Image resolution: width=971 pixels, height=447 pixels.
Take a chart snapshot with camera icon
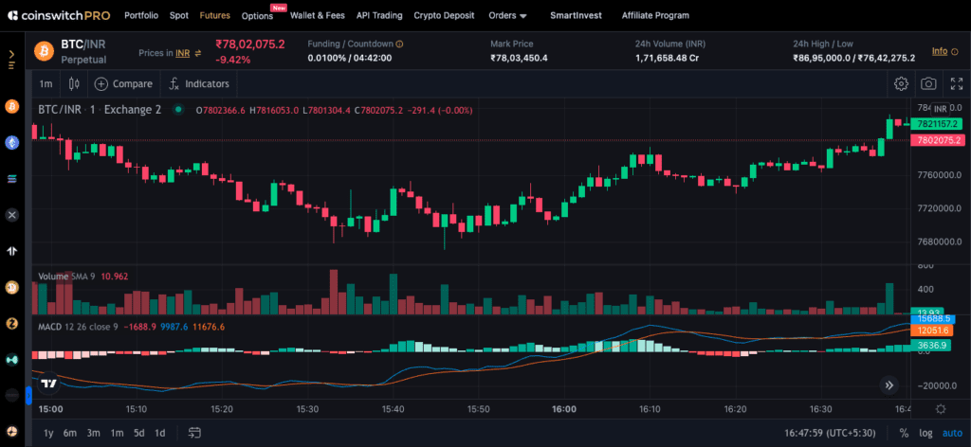click(x=928, y=83)
